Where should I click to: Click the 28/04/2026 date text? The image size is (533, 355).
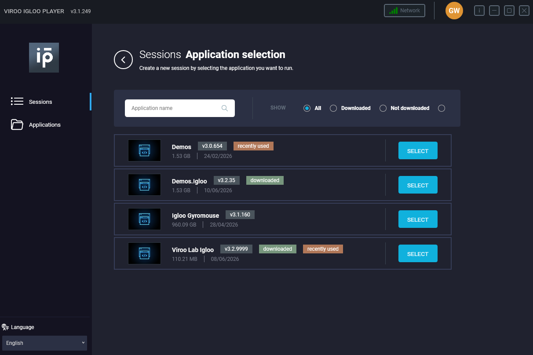click(x=224, y=225)
